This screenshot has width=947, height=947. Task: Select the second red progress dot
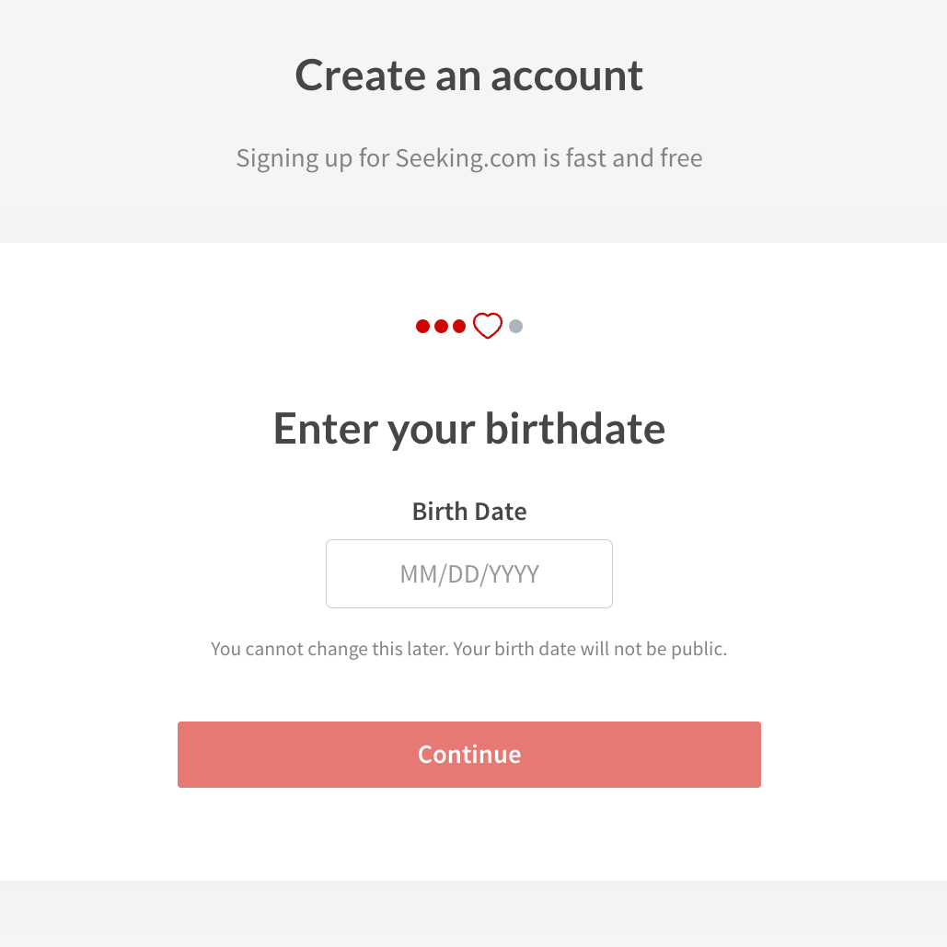(x=441, y=326)
